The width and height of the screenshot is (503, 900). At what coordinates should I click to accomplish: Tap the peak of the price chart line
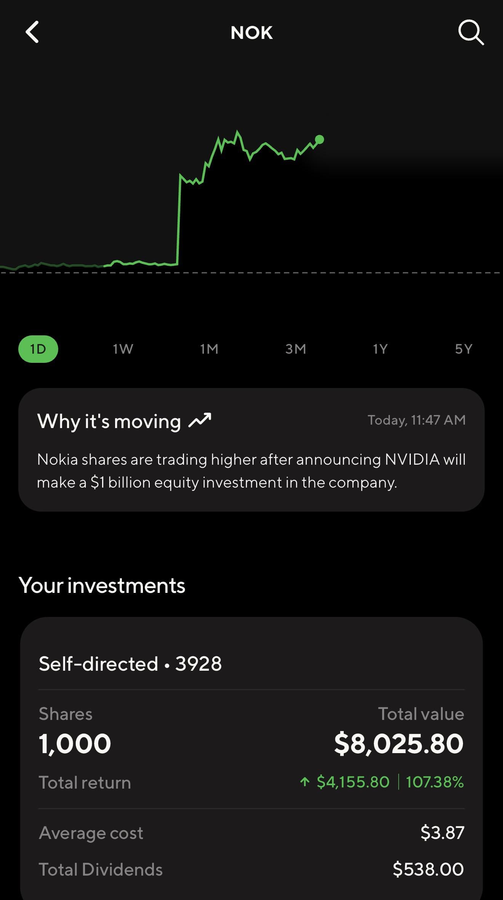click(237, 132)
